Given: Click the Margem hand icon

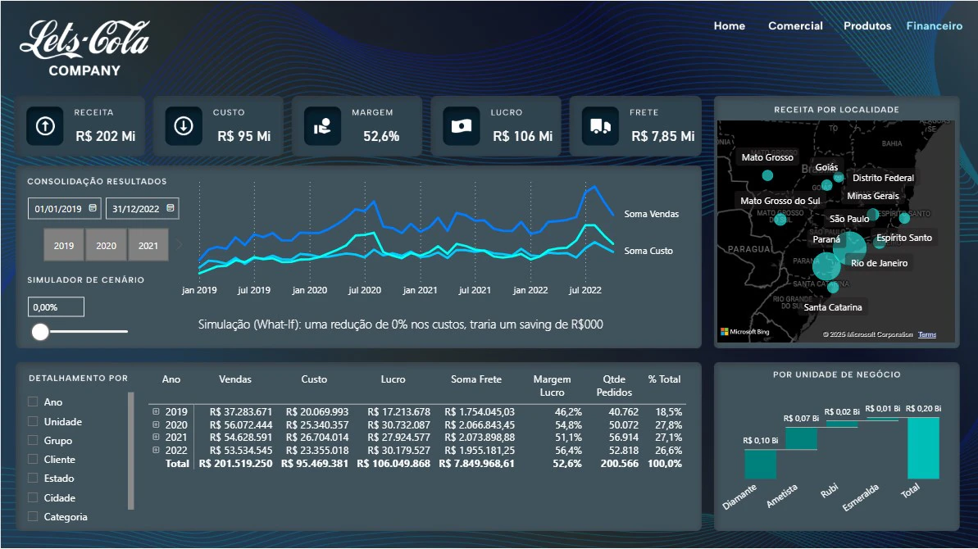Looking at the screenshot, I should point(322,126).
